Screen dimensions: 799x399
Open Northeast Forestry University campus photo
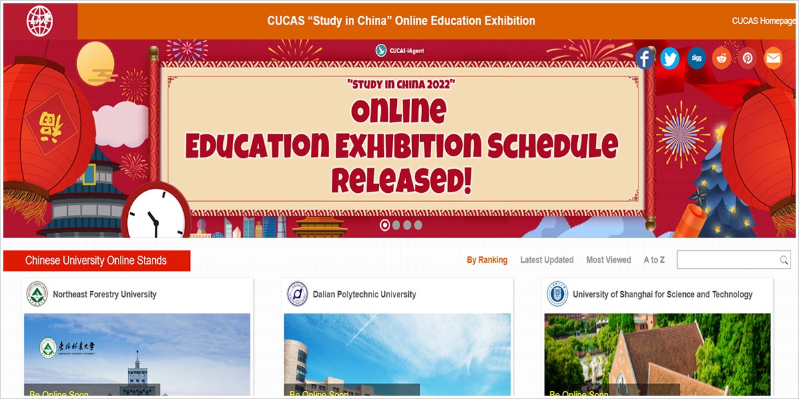(x=137, y=354)
